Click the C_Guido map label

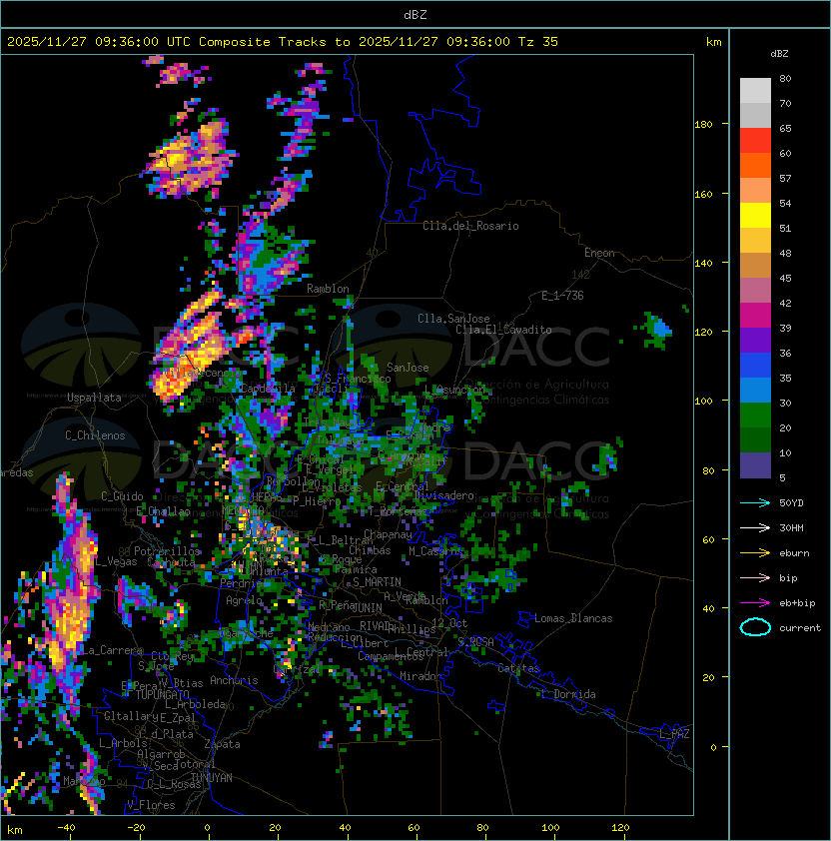[122, 496]
